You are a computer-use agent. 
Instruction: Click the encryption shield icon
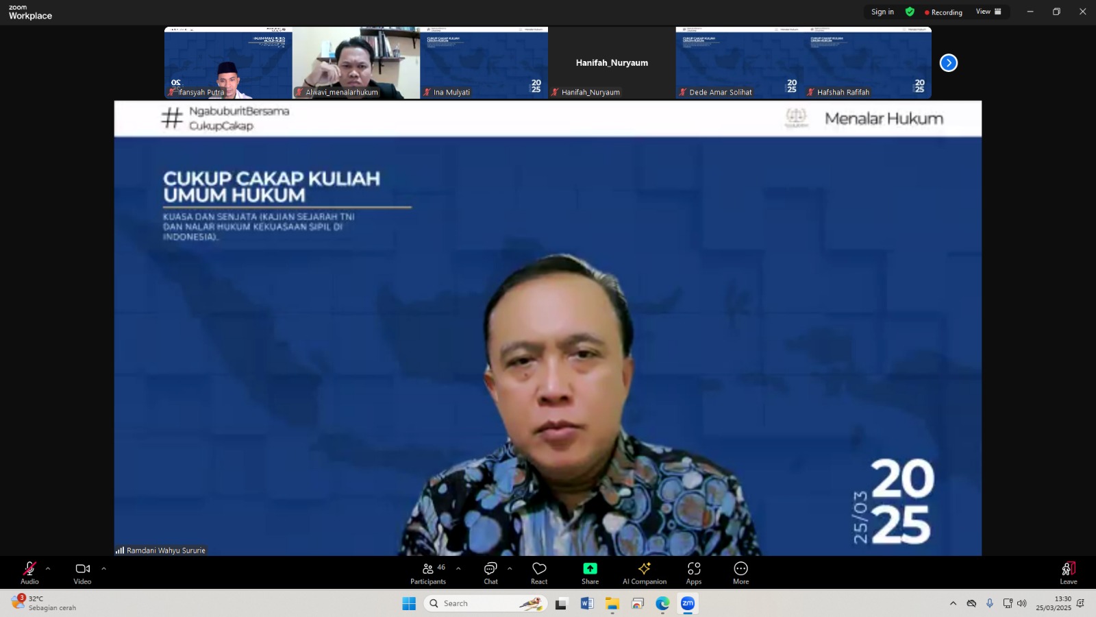tap(910, 12)
